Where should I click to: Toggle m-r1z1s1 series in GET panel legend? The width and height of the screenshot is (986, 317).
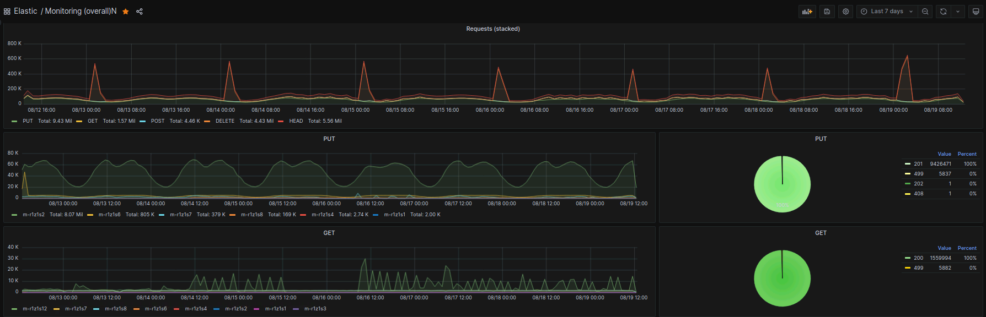pos(276,309)
